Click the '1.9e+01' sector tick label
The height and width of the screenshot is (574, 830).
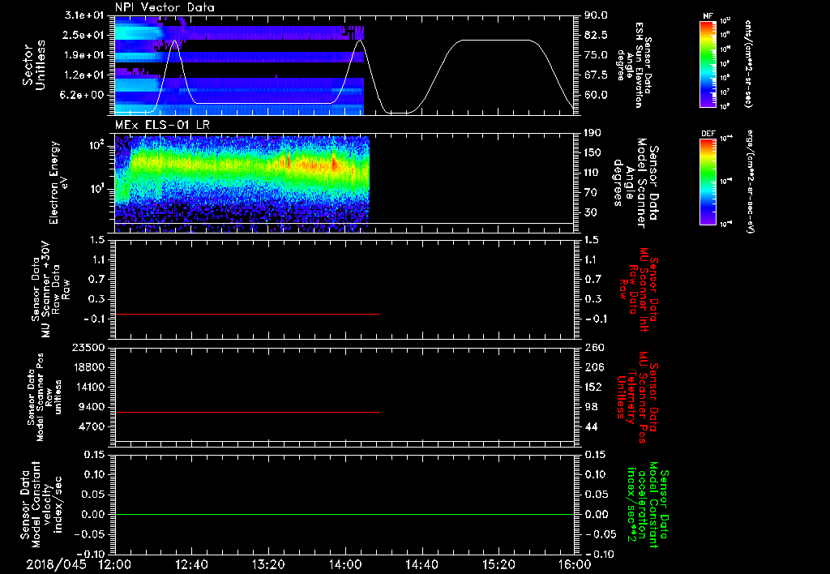(x=86, y=55)
